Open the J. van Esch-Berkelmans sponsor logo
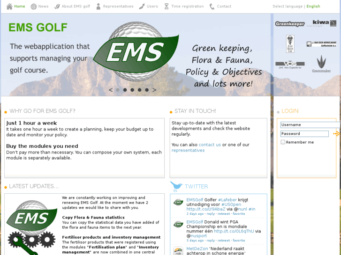341x255 pixels. coord(321,44)
